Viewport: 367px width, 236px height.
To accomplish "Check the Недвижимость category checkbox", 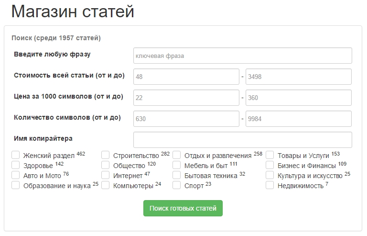I will (x=270, y=185).
